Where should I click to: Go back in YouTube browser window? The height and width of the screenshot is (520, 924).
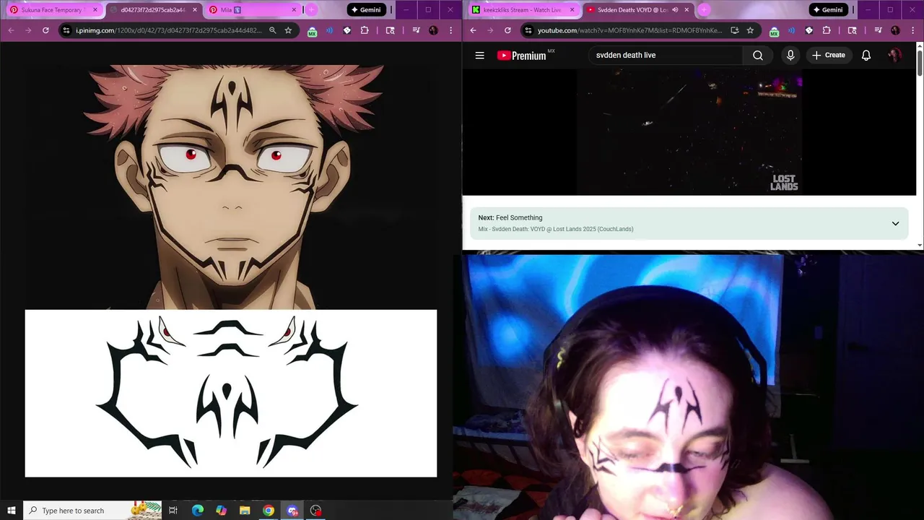point(473,30)
